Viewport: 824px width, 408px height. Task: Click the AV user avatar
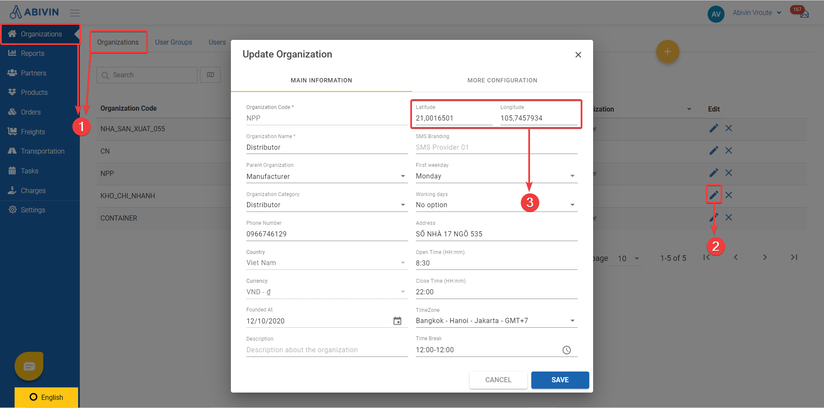[716, 14]
